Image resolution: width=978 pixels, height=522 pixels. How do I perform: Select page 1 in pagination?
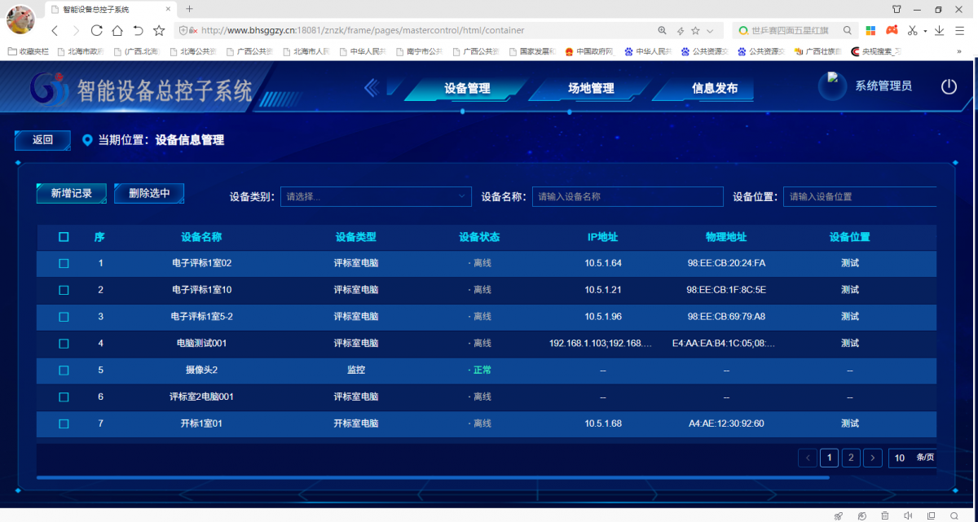pyautogui.click(x=830, y=458)
